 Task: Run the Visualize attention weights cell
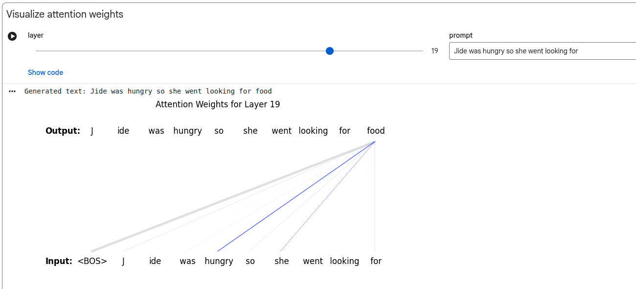coord(12,36)
